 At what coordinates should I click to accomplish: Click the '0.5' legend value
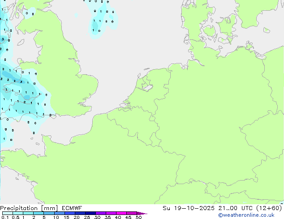(16, 217)
